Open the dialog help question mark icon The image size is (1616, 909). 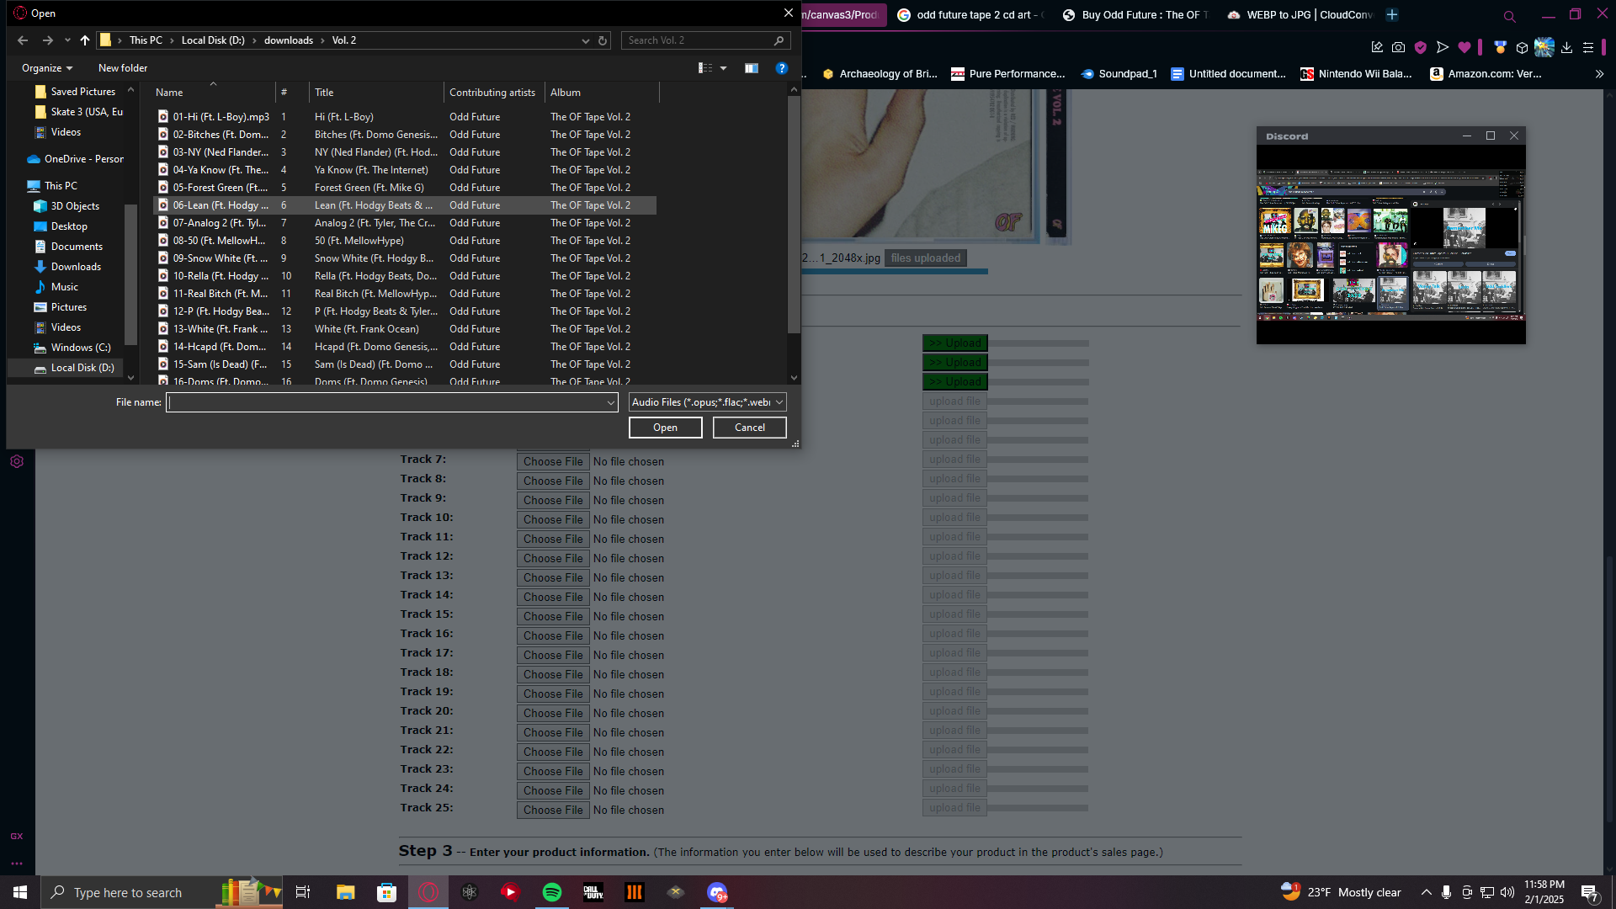[782, 68]
